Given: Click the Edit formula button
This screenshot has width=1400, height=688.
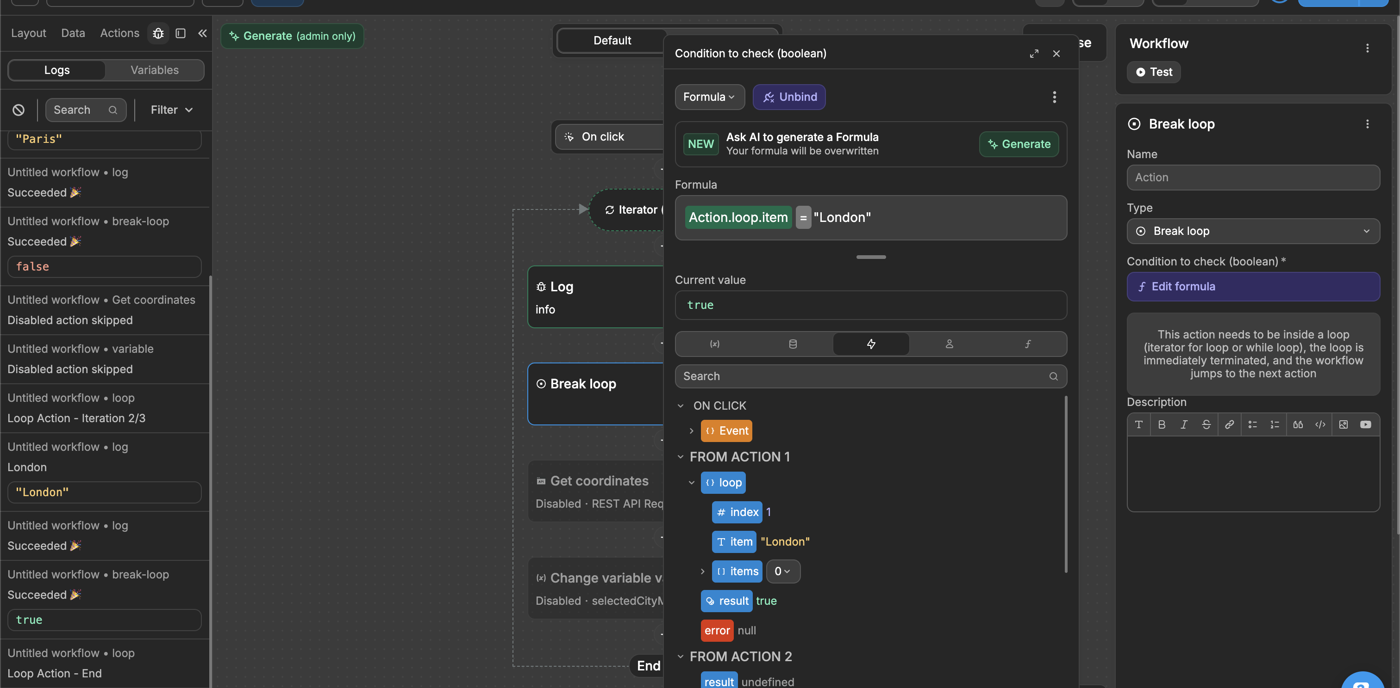Looking at the screenshot, I should [1253, 287].
